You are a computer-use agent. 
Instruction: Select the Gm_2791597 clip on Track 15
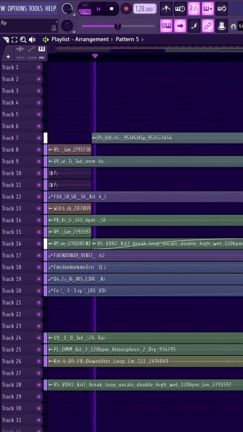click(x=70, y=232)
